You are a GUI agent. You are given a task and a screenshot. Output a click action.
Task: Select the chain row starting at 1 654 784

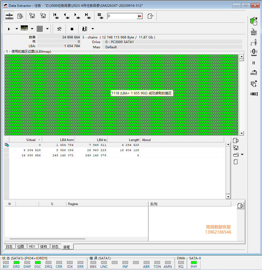click(x=114, y=145)
